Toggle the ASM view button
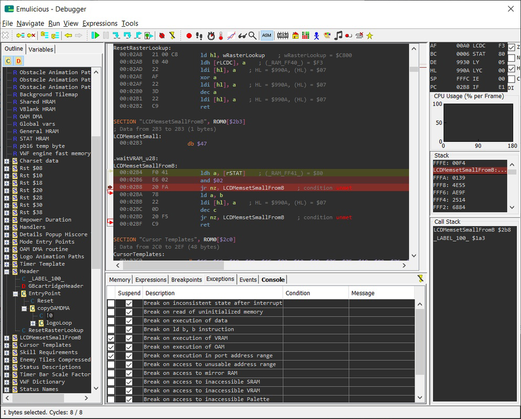Image resolution: width=521 pixels, height=419 pixels. point(266,36)
